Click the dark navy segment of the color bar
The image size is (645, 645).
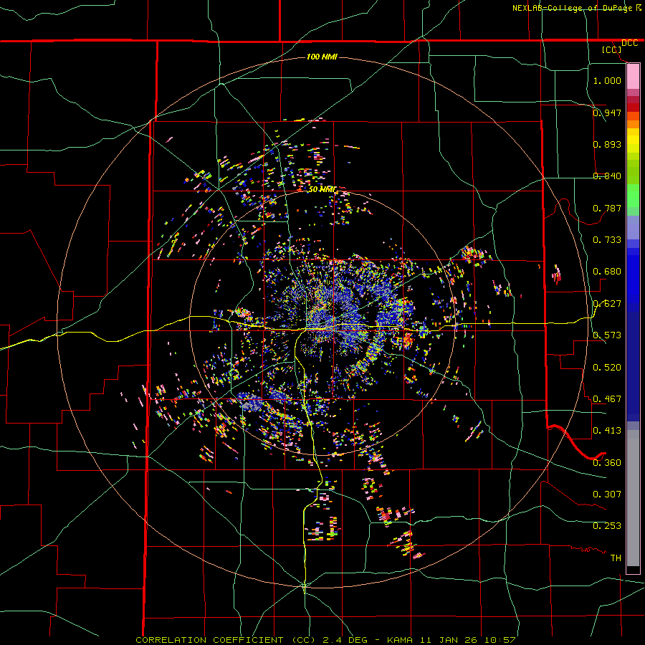(633, 366)
